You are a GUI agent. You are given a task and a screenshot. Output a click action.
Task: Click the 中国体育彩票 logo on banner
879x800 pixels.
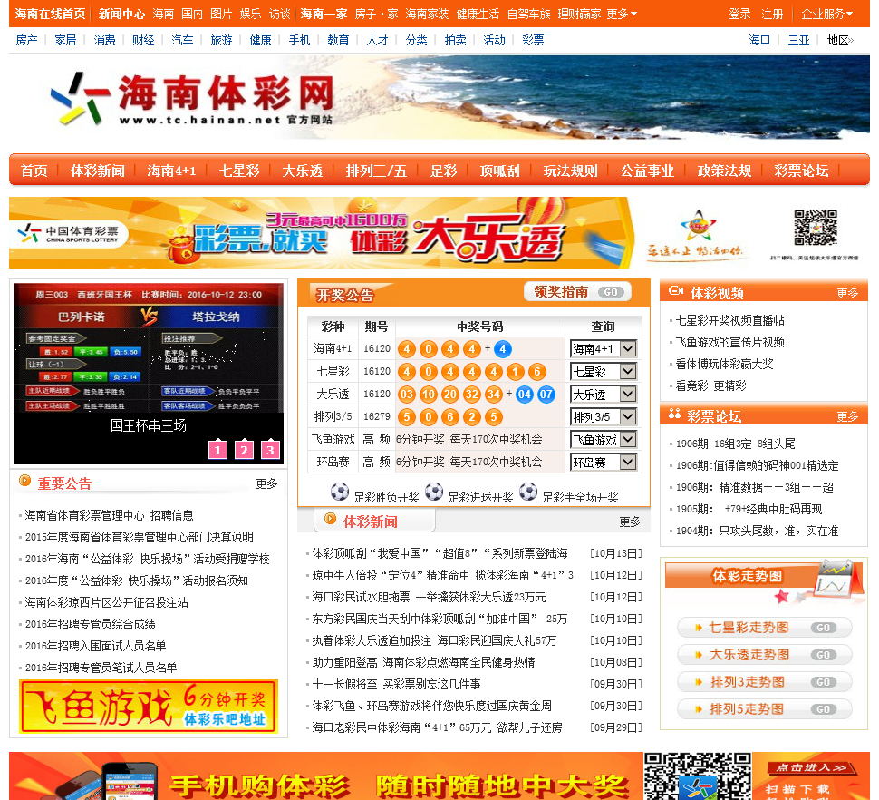tap(68, 233)
